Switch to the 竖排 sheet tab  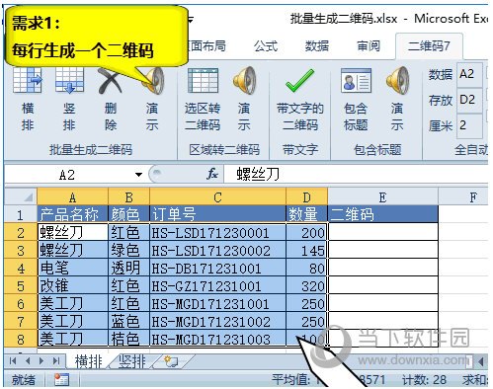tap(132, 361)
